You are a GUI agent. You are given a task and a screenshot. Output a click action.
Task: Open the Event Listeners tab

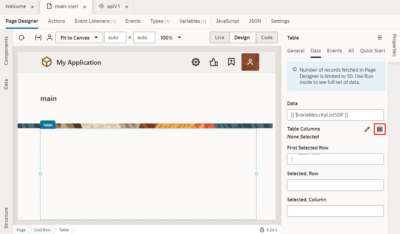point(95,21)
